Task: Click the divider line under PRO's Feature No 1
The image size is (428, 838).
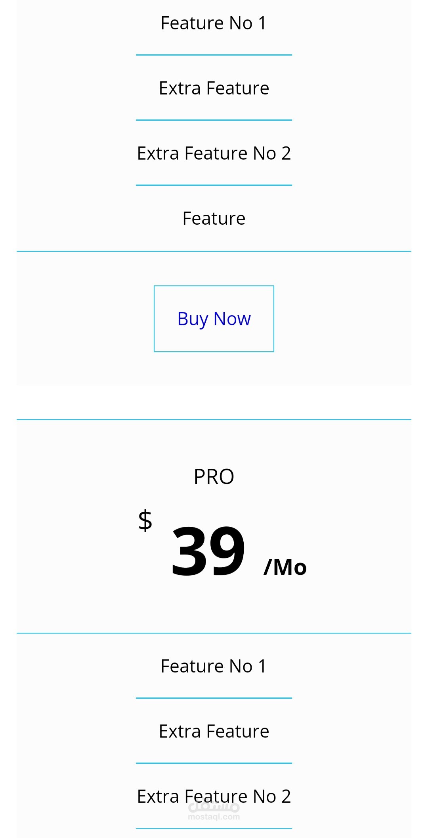Action: [x=214, y=698]
